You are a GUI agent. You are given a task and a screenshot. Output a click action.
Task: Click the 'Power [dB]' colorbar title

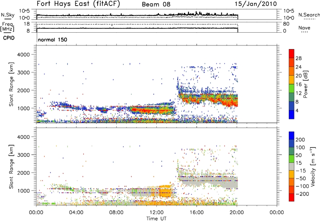(x=305, y=84)
